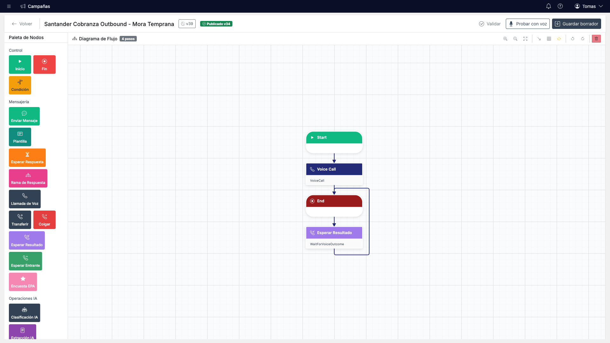Open the v39 version history badge
Image resolution: width=610 pixels, height=343 pixels.
187,24
